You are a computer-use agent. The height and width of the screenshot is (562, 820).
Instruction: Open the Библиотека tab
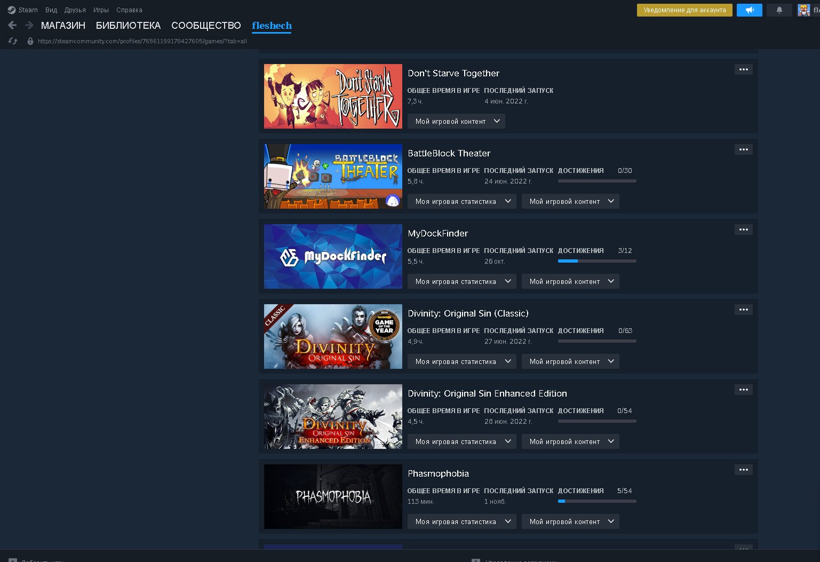pyautogui.click(x=128, y=26)
